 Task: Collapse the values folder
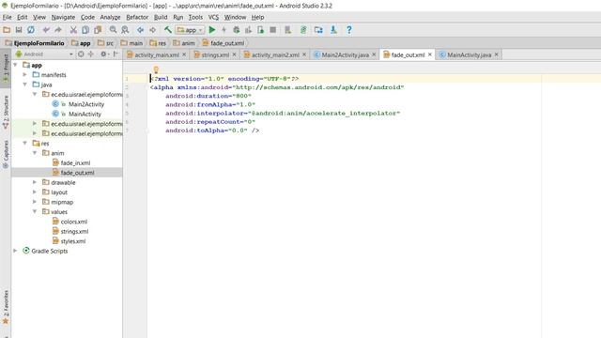coord(35,211)
